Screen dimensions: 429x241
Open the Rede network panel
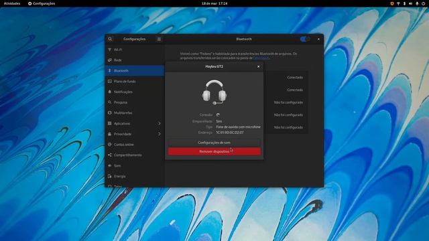(135, 60)
